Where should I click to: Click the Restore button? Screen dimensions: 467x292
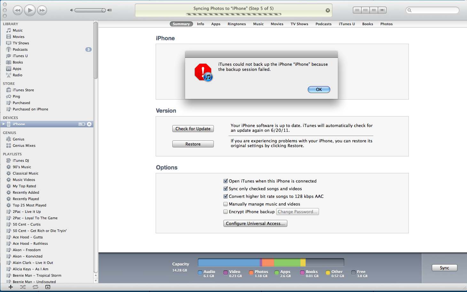click(193, 144)
